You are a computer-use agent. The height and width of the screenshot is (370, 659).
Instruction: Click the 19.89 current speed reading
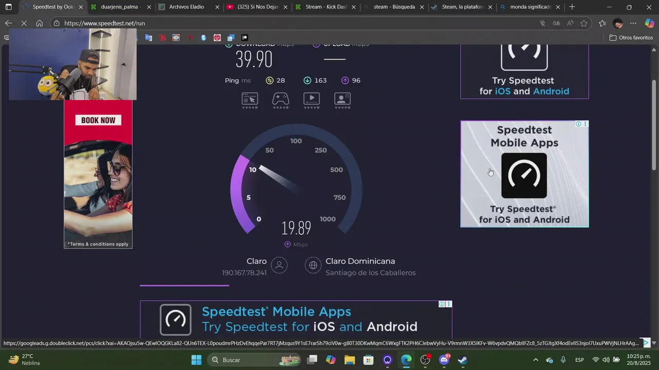pyautogui.click(x=296, y=228)
